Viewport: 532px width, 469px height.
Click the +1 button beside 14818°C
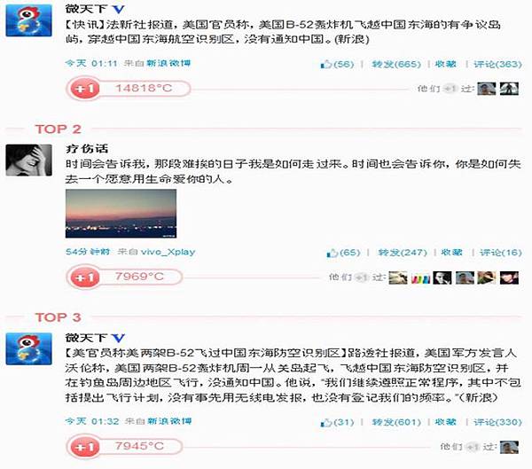(84, 89)
